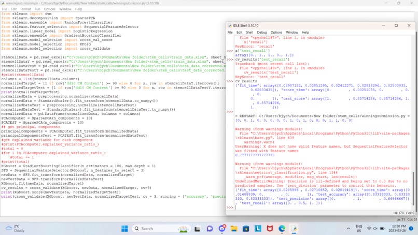This screenshot has height=235, width=418.
Task: Open the clock and date panel
Action: pos(397,229)
